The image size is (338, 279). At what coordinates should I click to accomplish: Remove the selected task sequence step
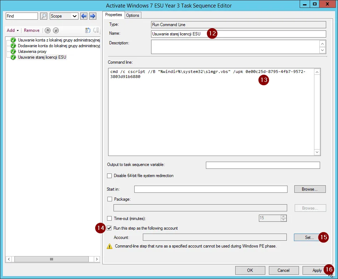pos(32,30)
